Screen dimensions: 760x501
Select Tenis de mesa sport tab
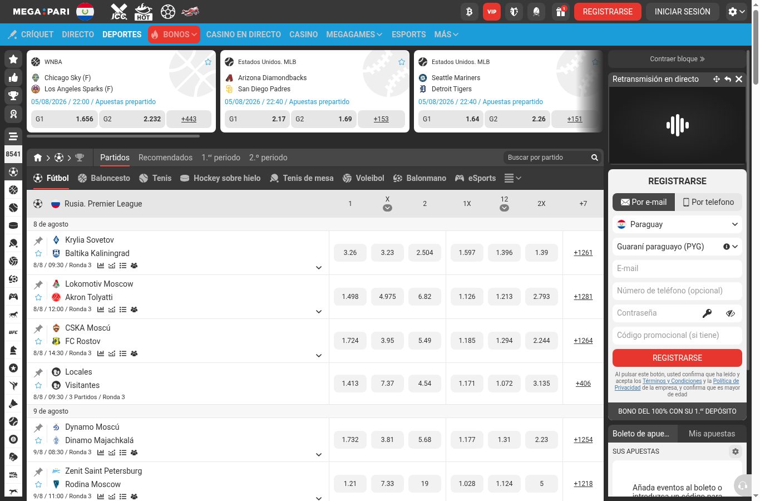302,178
